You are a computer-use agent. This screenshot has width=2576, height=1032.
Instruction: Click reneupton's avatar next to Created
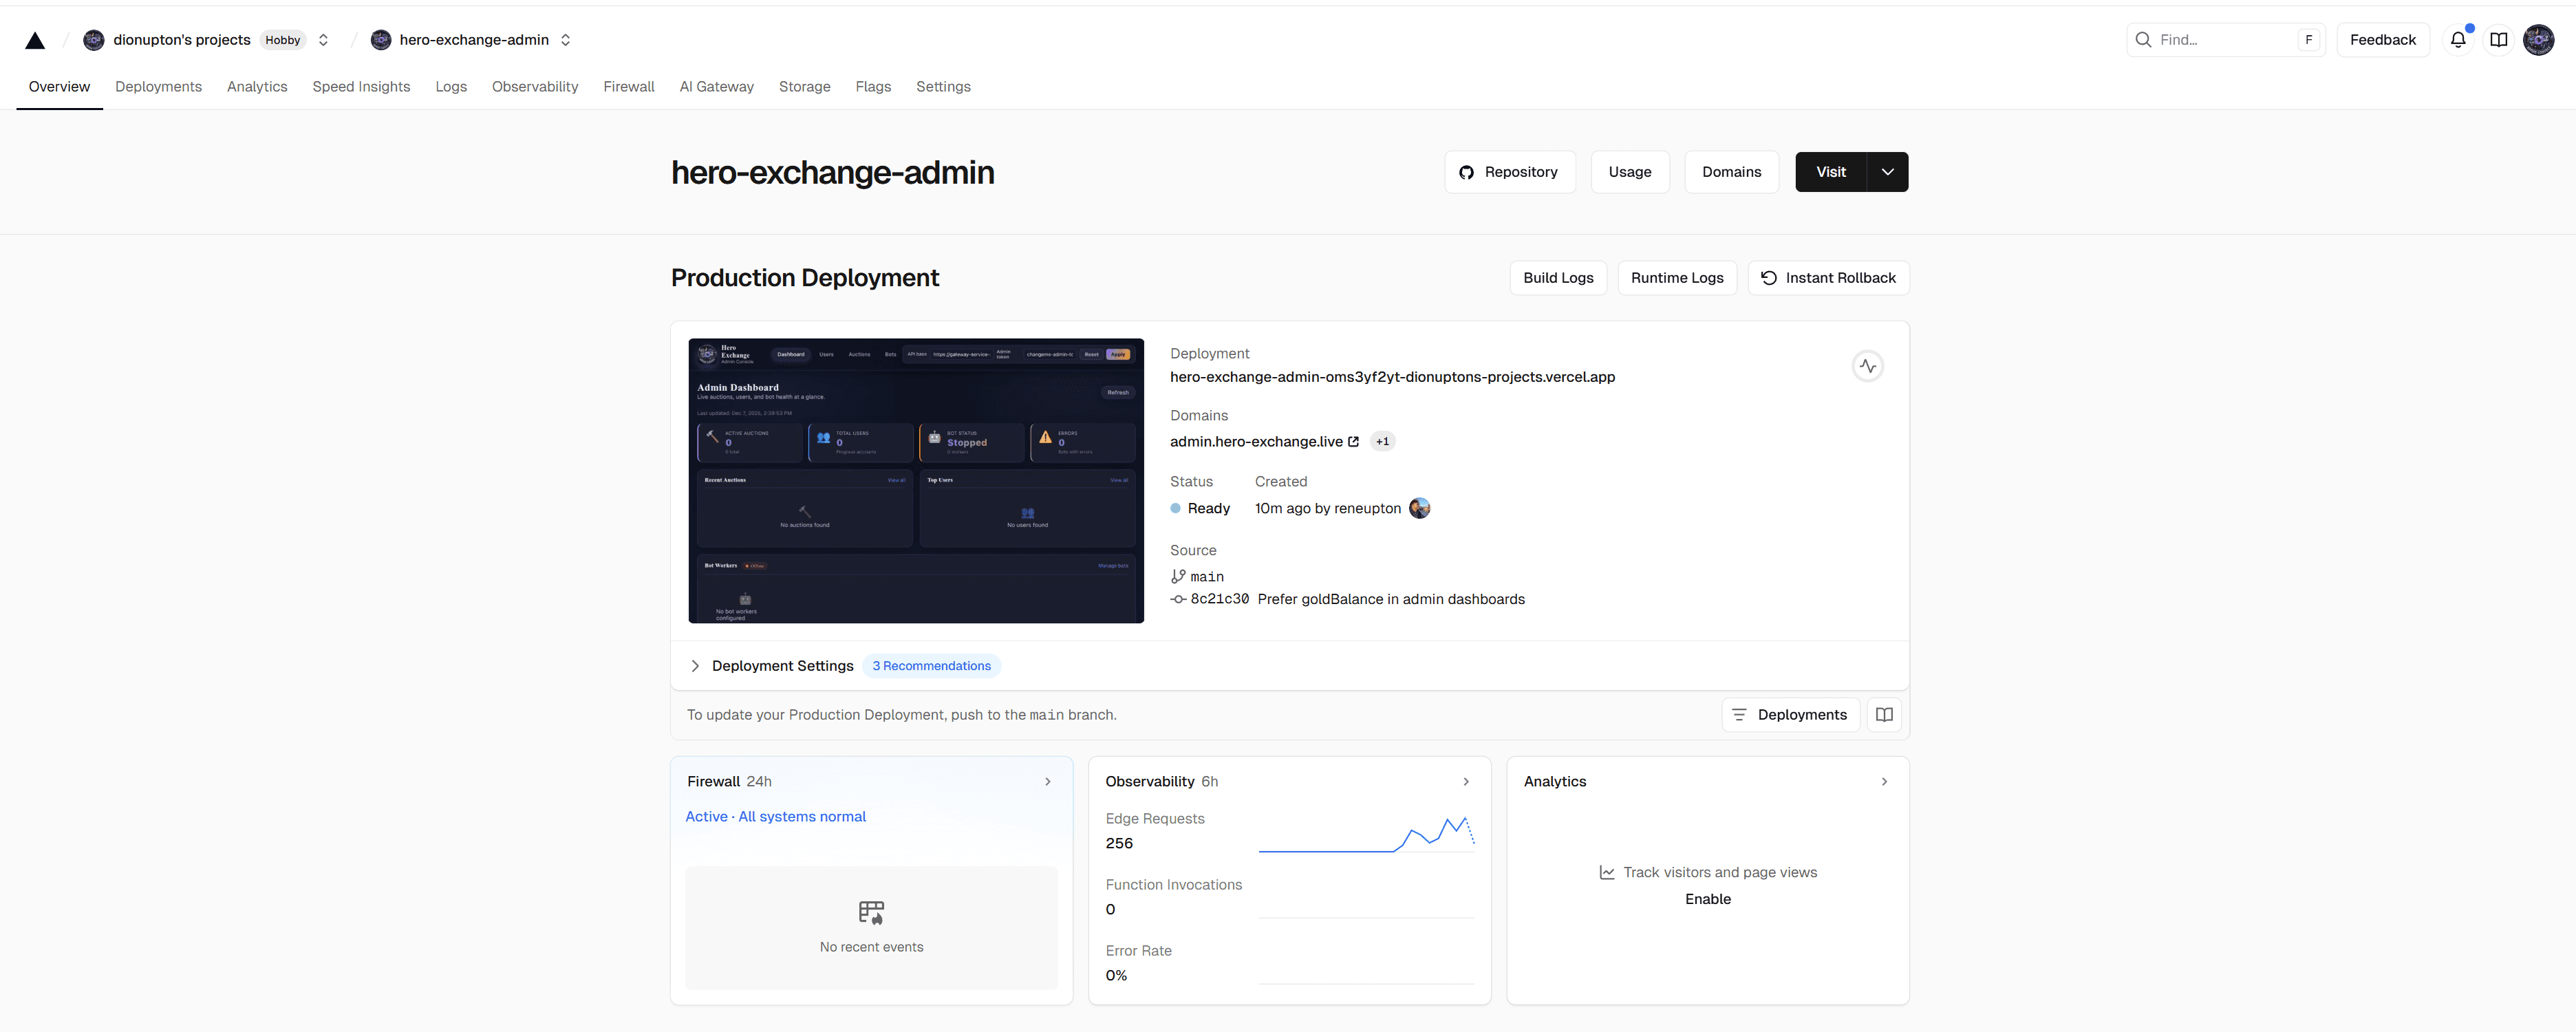point(1419,508)
